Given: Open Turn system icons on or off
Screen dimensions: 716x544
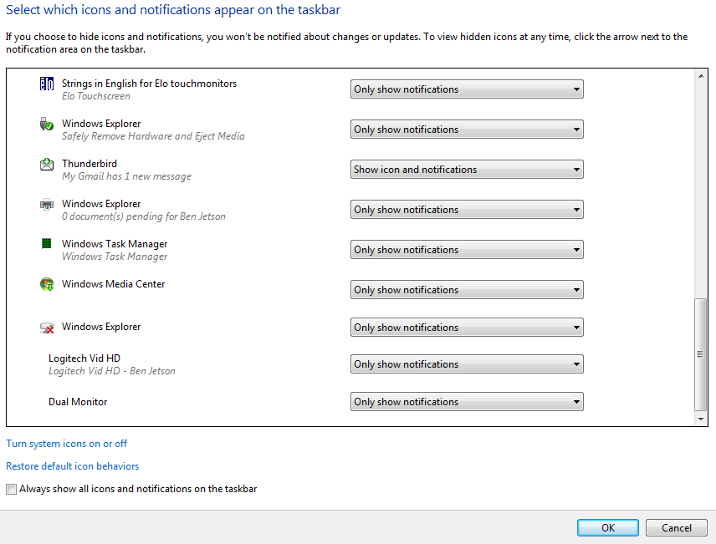Looking at the screenshot, I should tap(66, 444).
